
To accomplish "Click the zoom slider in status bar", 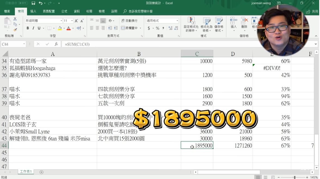I will point(294,177).
